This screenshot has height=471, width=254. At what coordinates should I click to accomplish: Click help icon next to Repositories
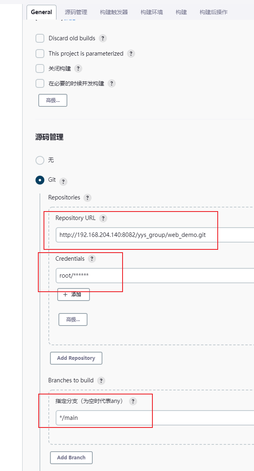tap(87, 198)
